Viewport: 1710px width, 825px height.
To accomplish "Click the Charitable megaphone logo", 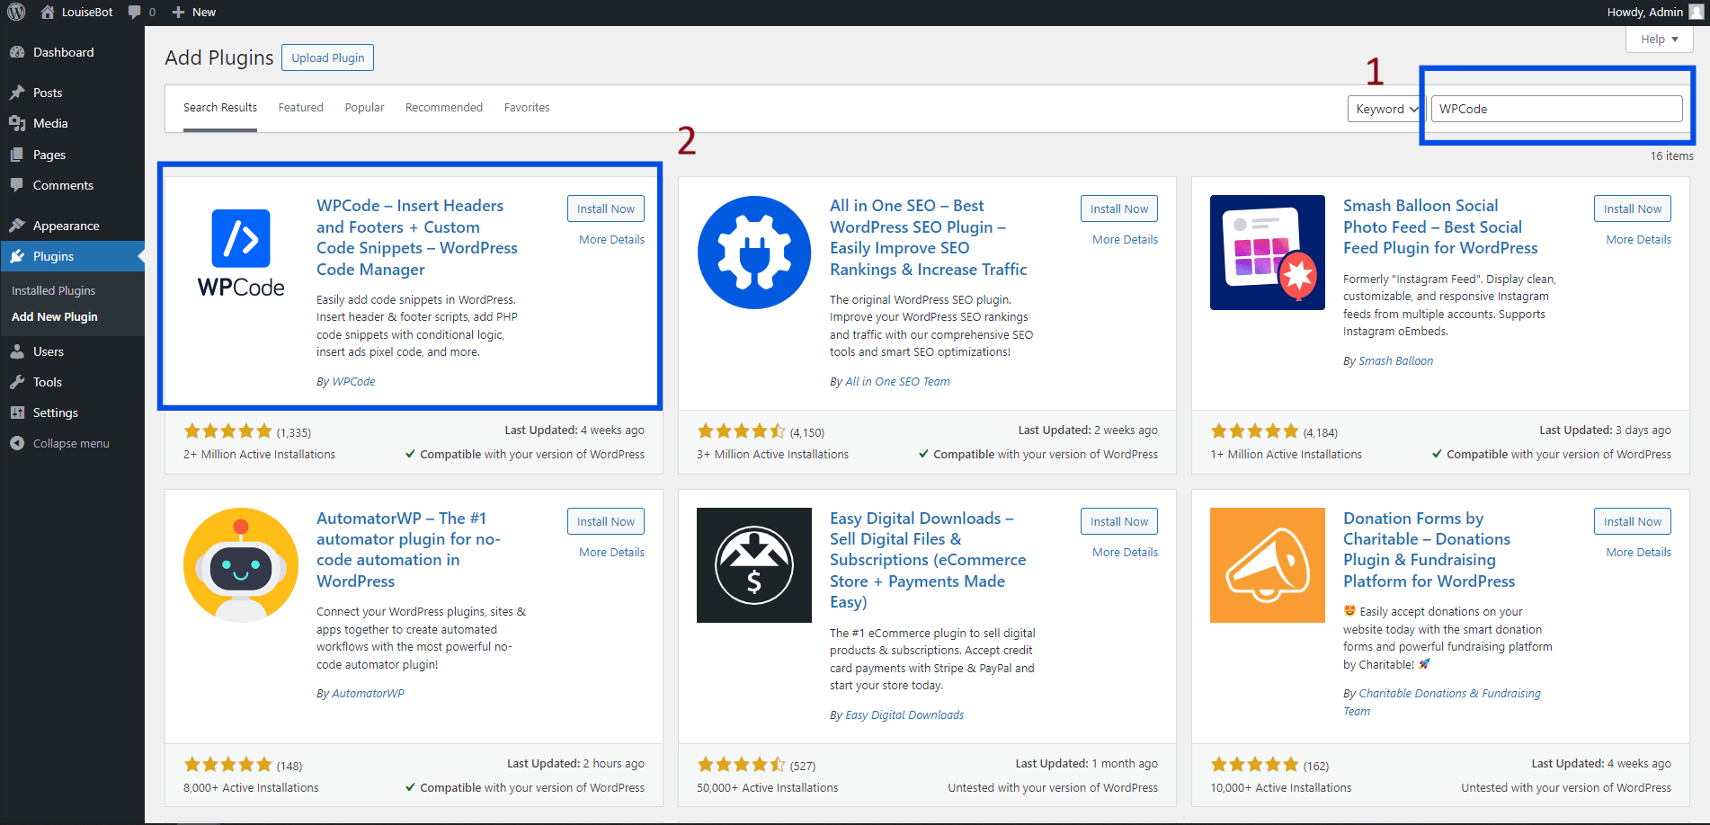I will coord(1268,565).
